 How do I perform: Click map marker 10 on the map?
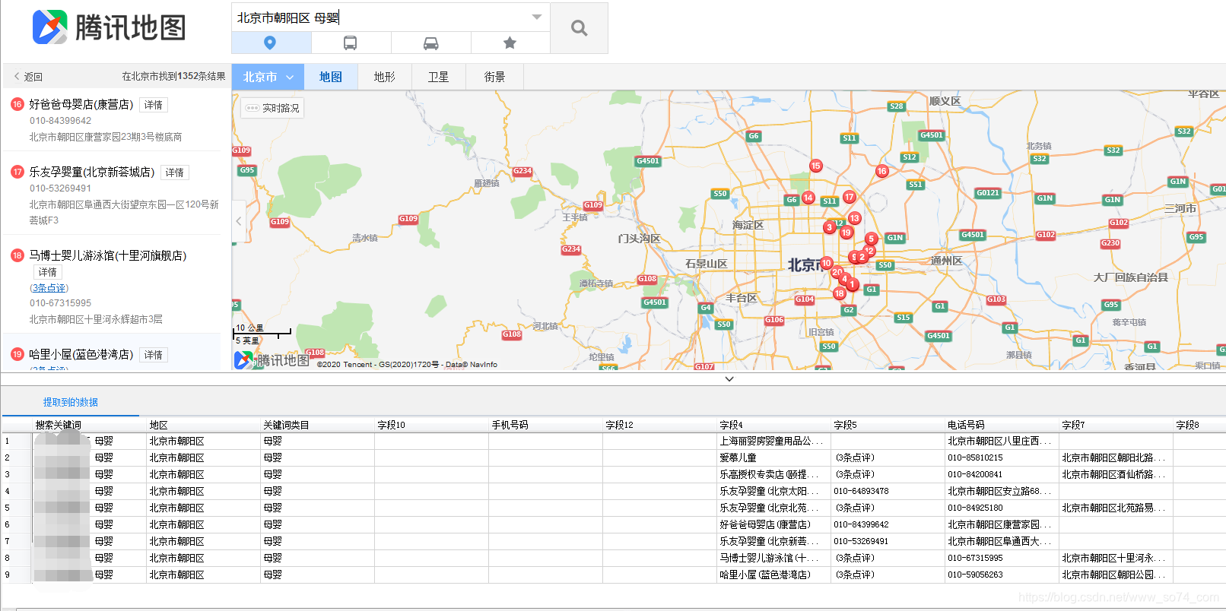click(x=827, y=263)
